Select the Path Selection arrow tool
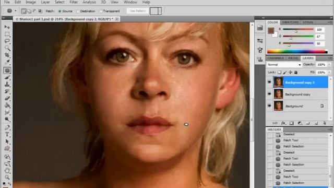The height and width of the screenshot is (188, 334). point(7,142)
